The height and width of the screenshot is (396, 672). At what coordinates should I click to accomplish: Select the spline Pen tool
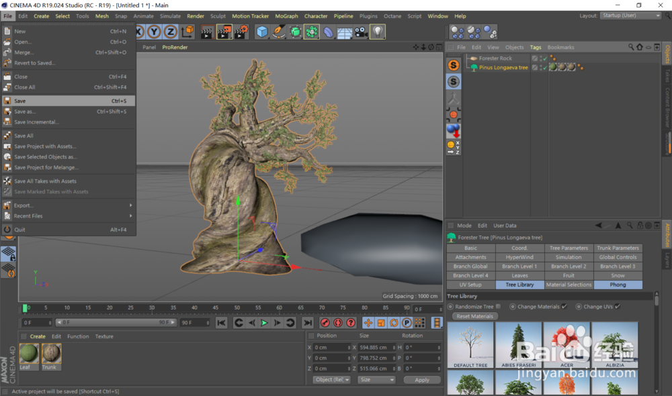[x=279, y=32]
